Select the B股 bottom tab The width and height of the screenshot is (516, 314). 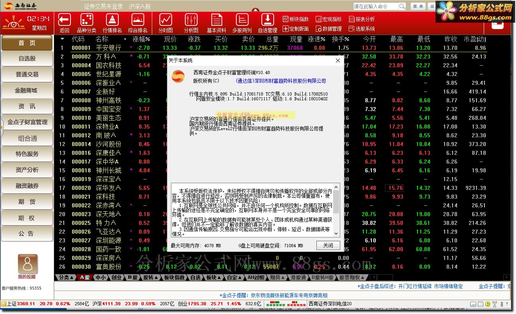(x=132, y=277)
